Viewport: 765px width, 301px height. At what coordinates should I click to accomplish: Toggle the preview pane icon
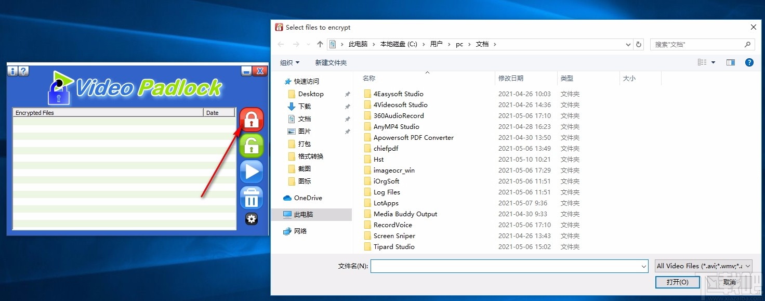tap(730, 62)
